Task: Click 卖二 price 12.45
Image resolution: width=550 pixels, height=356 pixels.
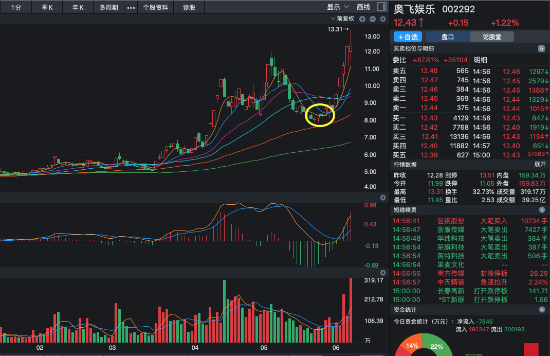Action: click(429, 99)
